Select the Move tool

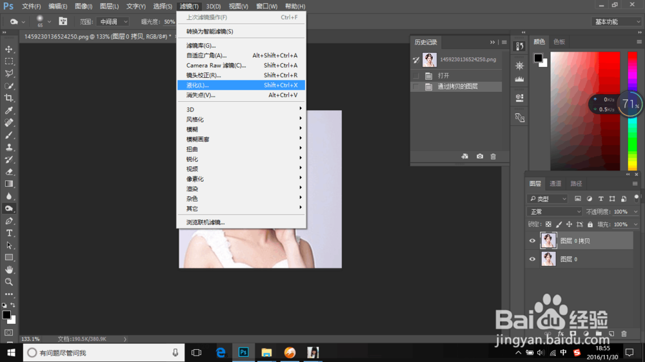coord(8,50)
